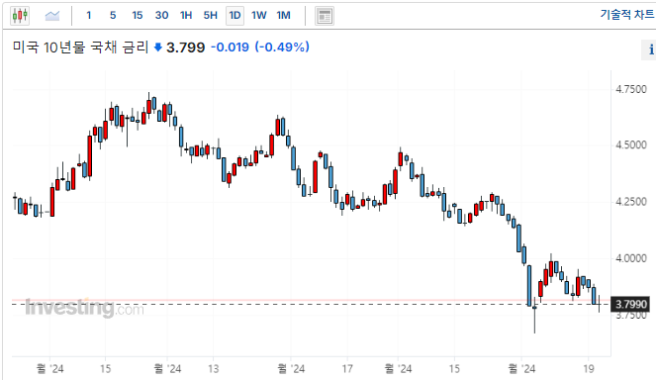Select the 1M interval

click(283, 16)
